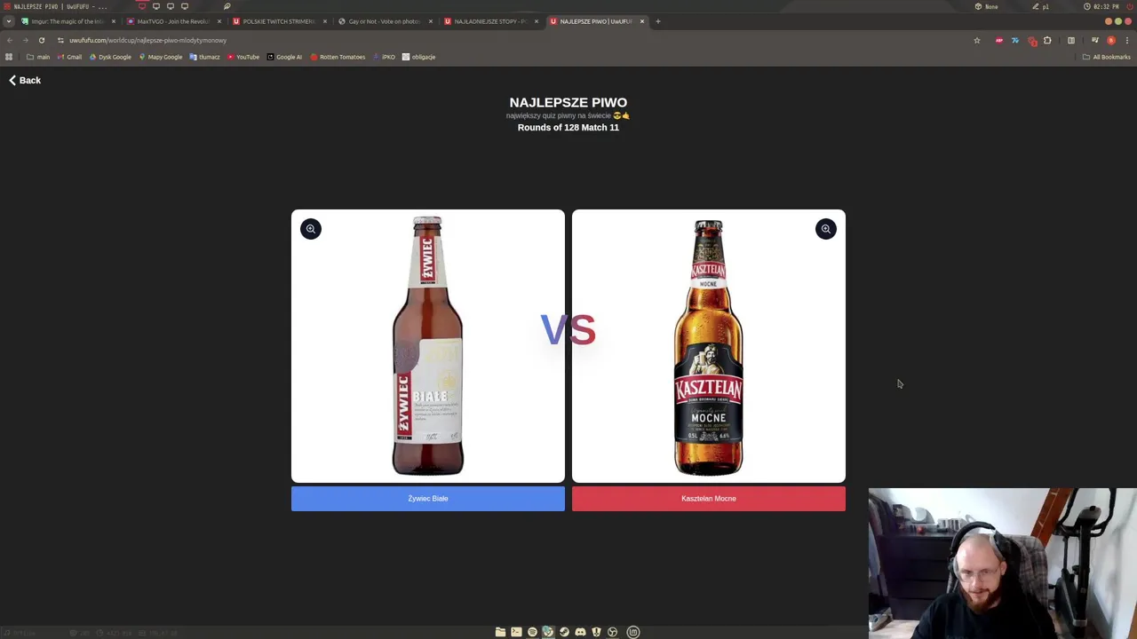The height and width of the screenshot is (639, 1137).
Task: Close the Imgur tab
Action: tap(114, 21)
